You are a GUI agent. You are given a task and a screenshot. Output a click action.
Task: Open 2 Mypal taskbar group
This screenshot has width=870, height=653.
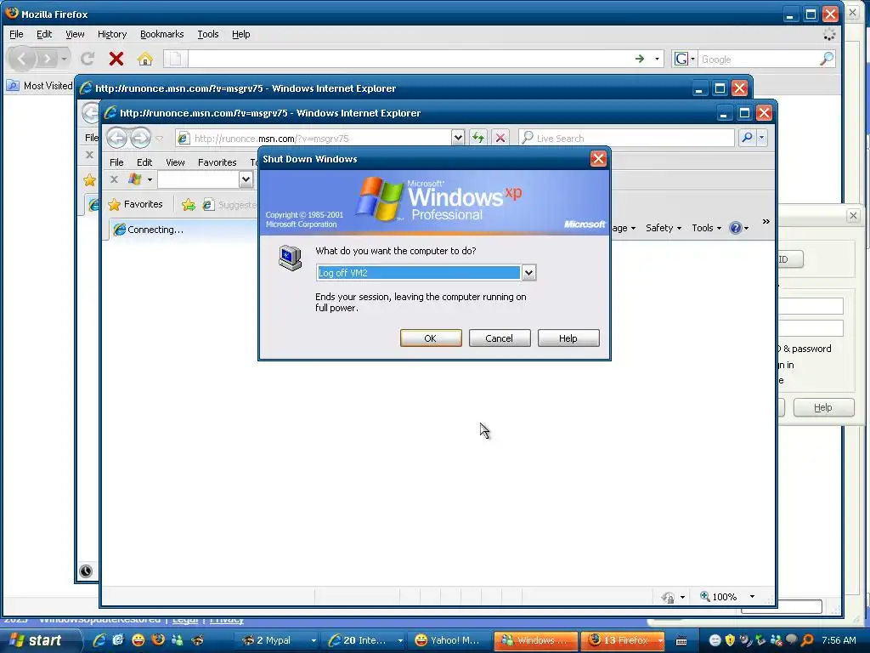tap(278, 640)
